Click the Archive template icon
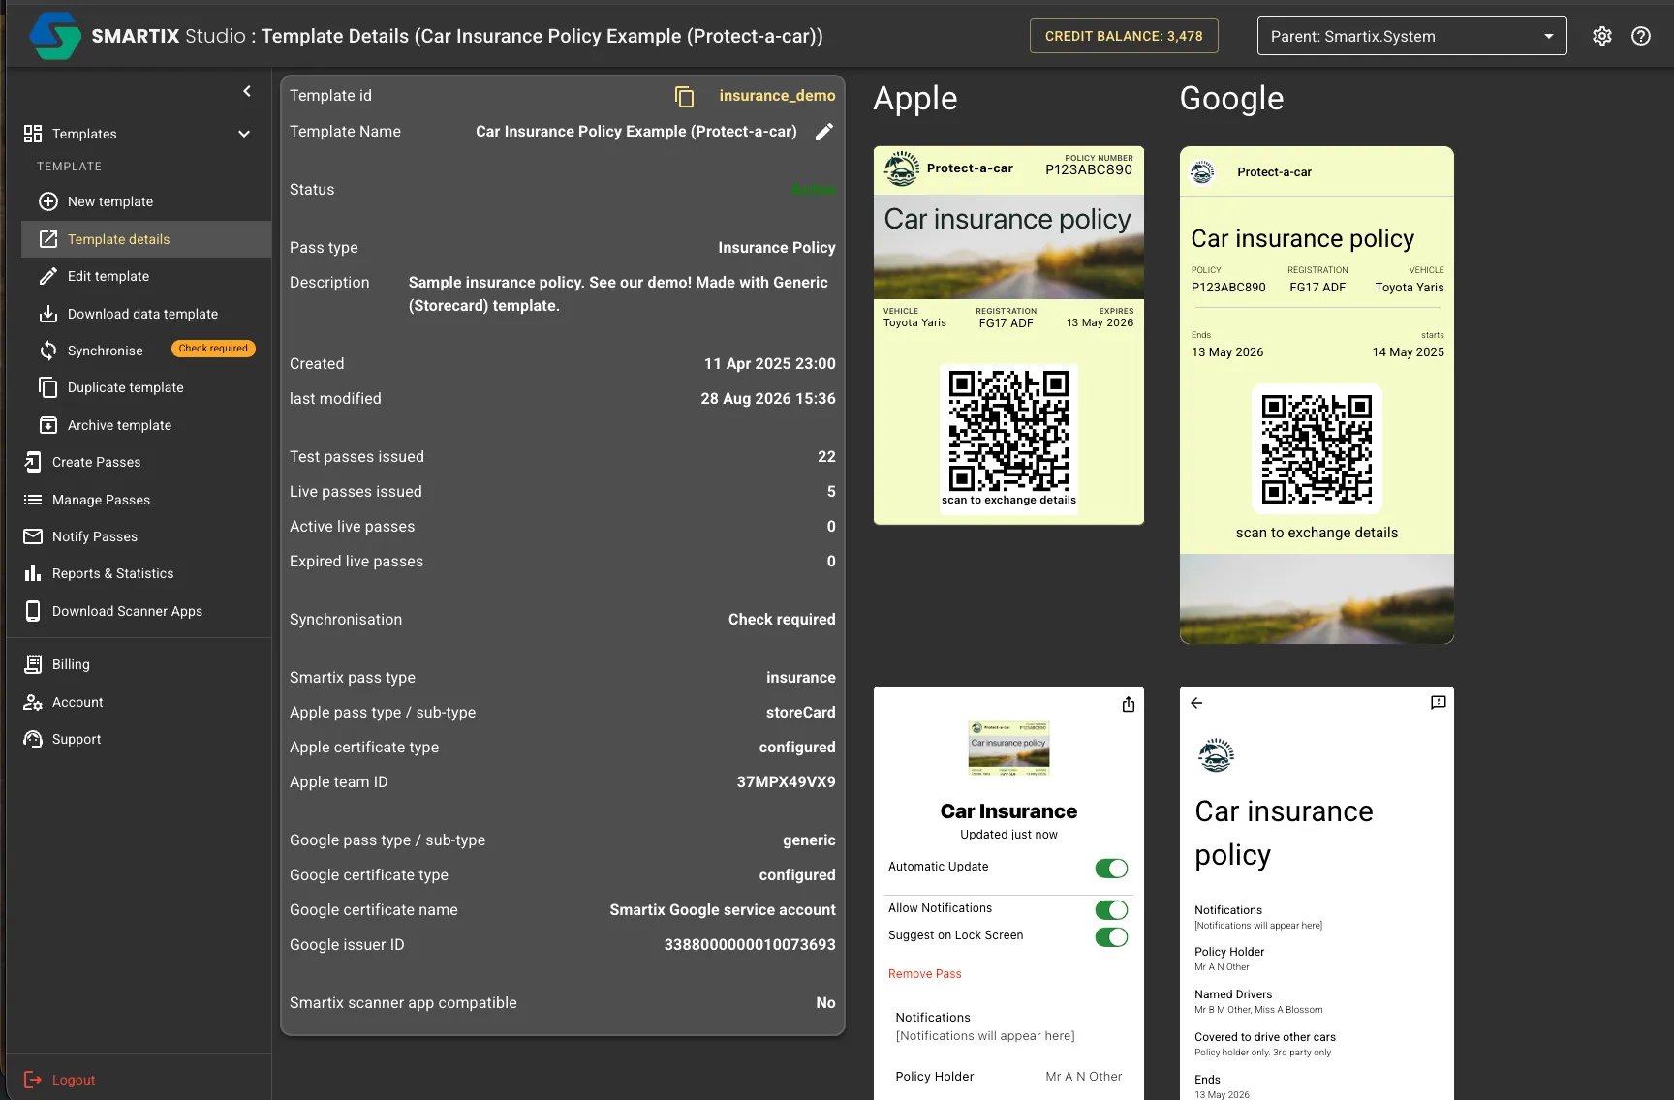1674x1100 pixels. [x=48, y=425]
